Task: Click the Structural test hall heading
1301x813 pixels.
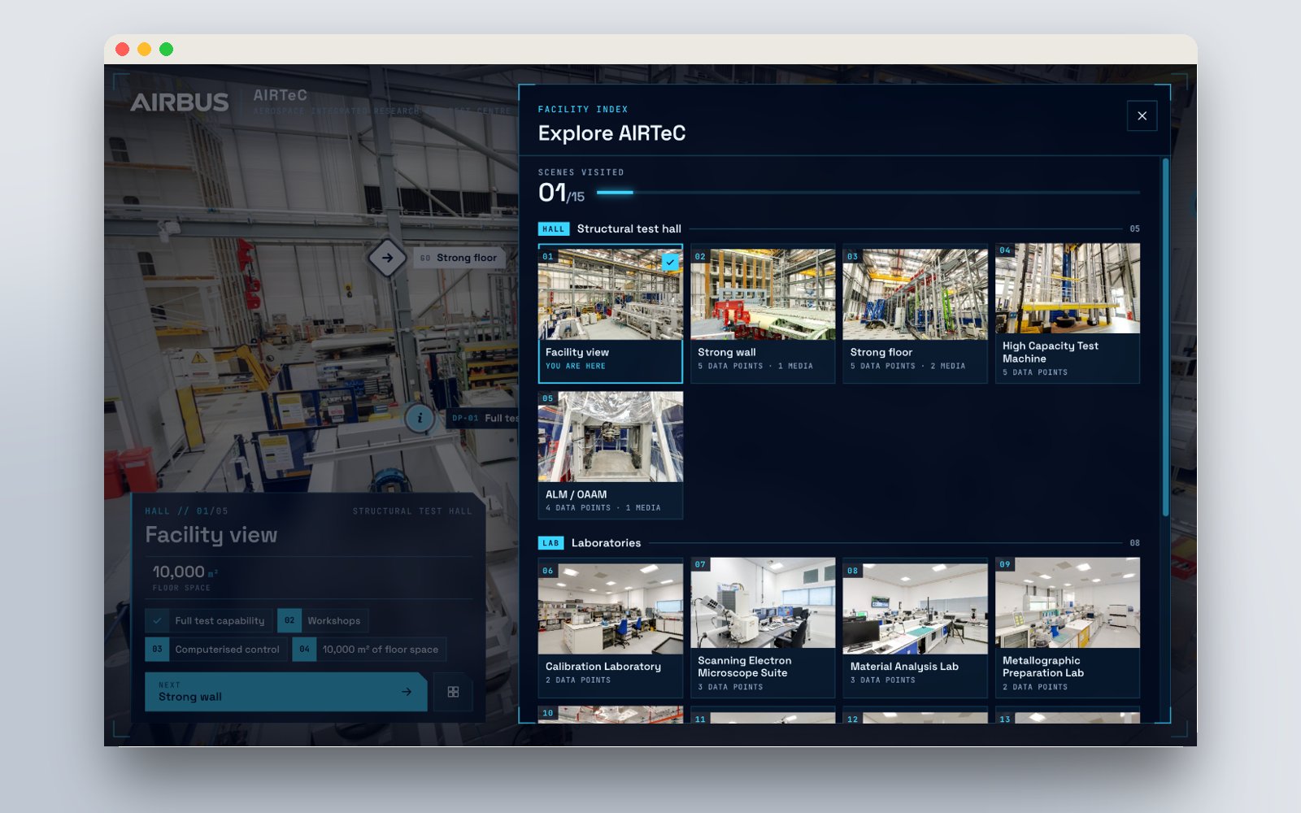Action: coord(629,228)
